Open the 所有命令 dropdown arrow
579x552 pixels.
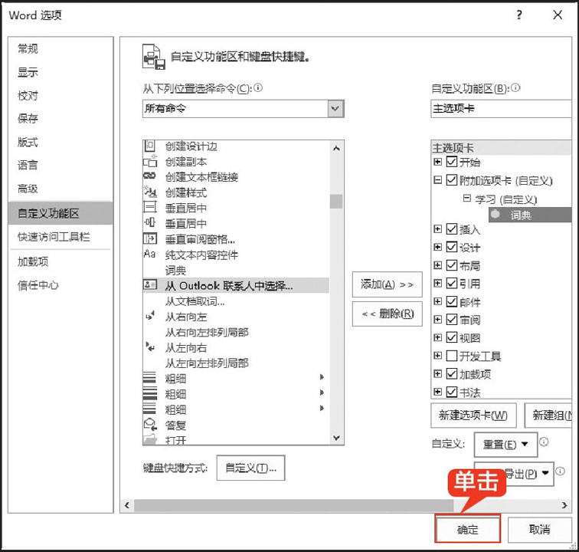335,109
